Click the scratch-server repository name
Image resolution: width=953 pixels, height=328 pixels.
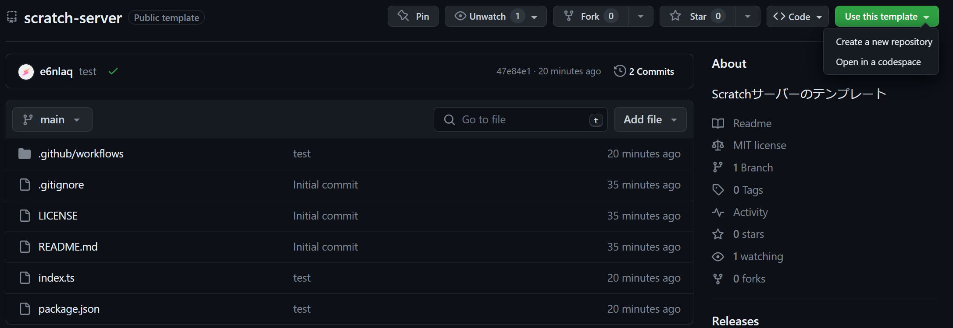[73, 17]
